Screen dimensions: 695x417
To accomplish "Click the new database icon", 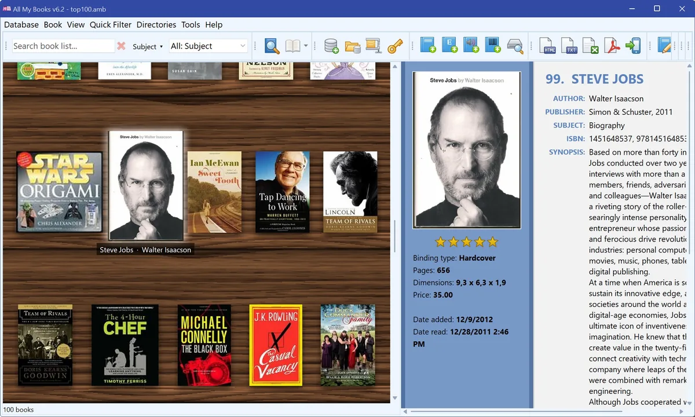I will [331, 46].
